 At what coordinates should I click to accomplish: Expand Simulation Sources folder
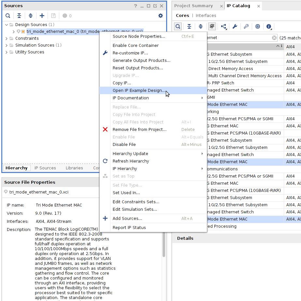tap(6, 45)
